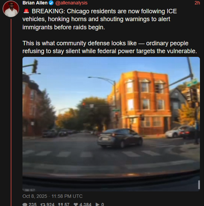The image size is (204, 206).
Task: Click the 924 retweet count number
Action: coord(50,204)
